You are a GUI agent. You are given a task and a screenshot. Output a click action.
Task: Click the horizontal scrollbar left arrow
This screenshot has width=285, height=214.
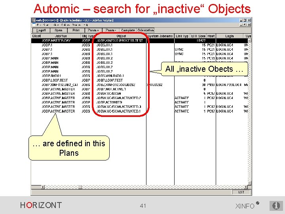pyautogui.click(x=43, y=187)
